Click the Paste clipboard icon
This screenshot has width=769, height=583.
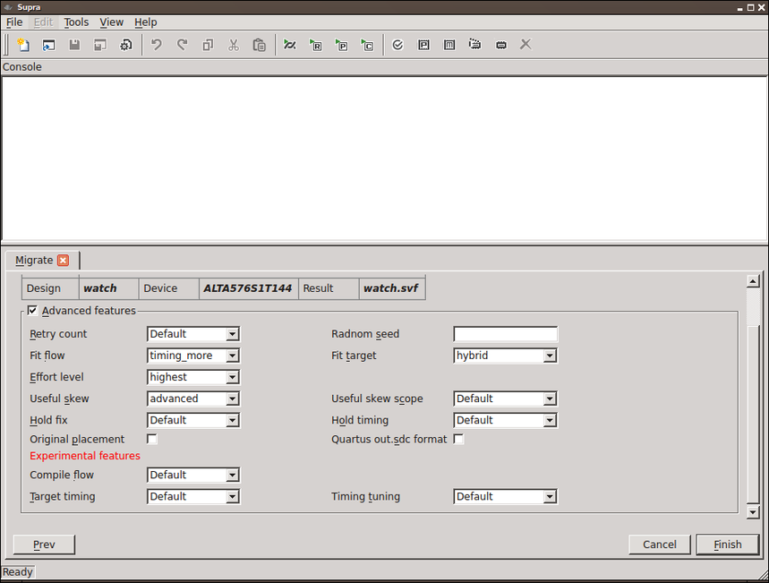click(x=260, y=45)
